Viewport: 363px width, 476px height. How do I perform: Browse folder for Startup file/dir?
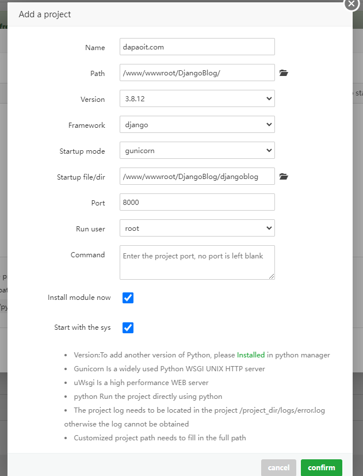click(283, 177)
